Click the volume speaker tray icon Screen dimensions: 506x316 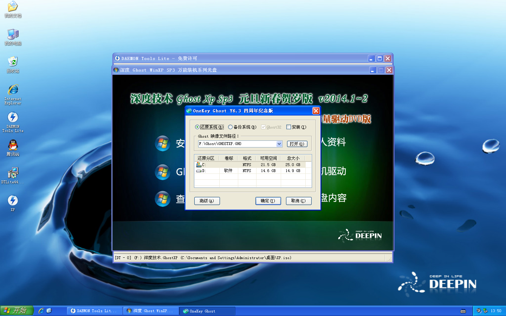(x=479, y=311)
